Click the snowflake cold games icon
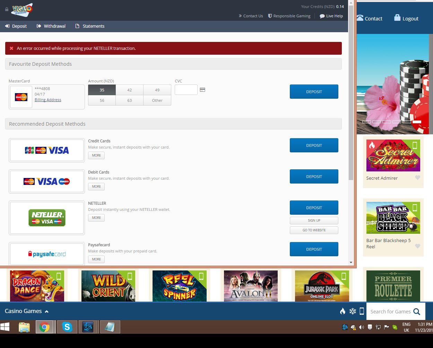This screenshot has height=348, width=433. 353,311
